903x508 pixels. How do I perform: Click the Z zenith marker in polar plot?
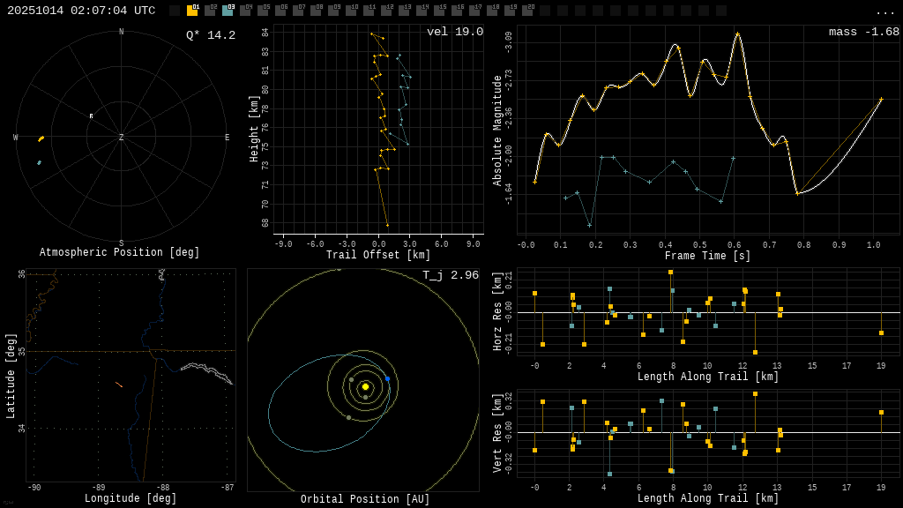[x=121, y=138]
